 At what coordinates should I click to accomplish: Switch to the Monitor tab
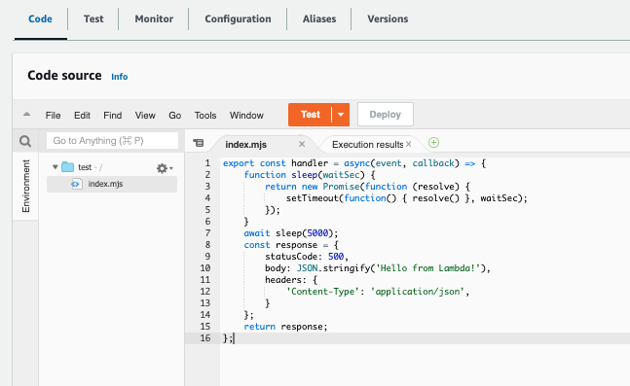pos(154,18)
